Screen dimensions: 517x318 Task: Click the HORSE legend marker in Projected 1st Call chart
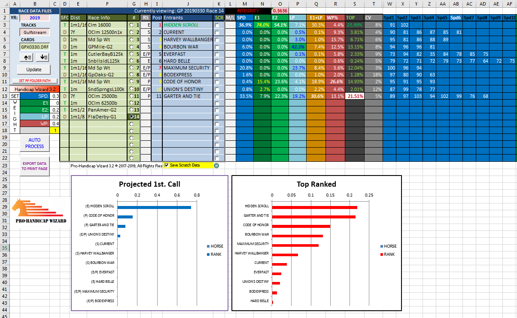(x=209, y=246)
